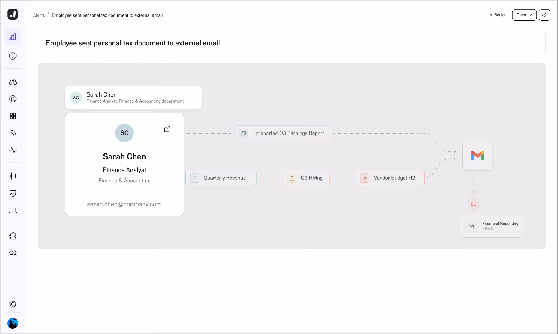Screen dimensions: 558x334
Task: Open the laptop devices icon
Action: pos(13,210)
